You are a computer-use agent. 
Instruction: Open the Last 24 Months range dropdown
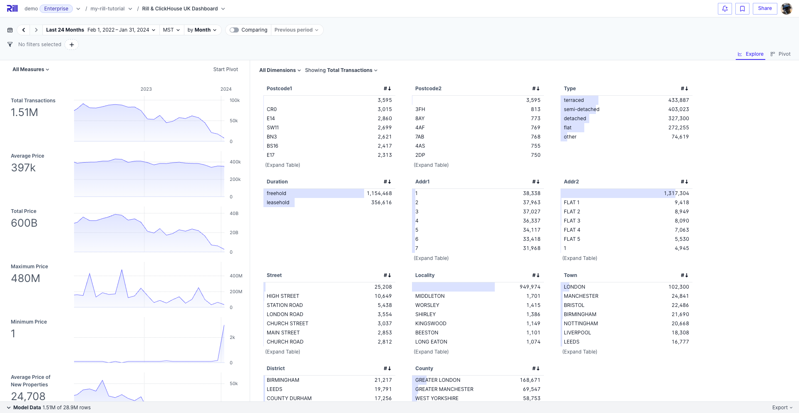(x=100, y=30)
